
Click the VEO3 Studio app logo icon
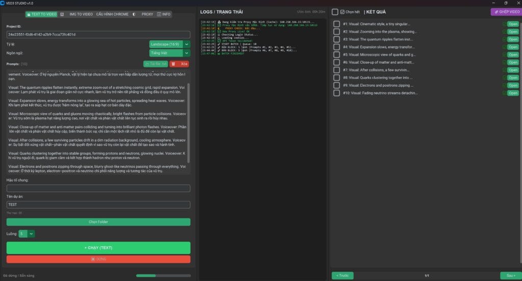3,3
